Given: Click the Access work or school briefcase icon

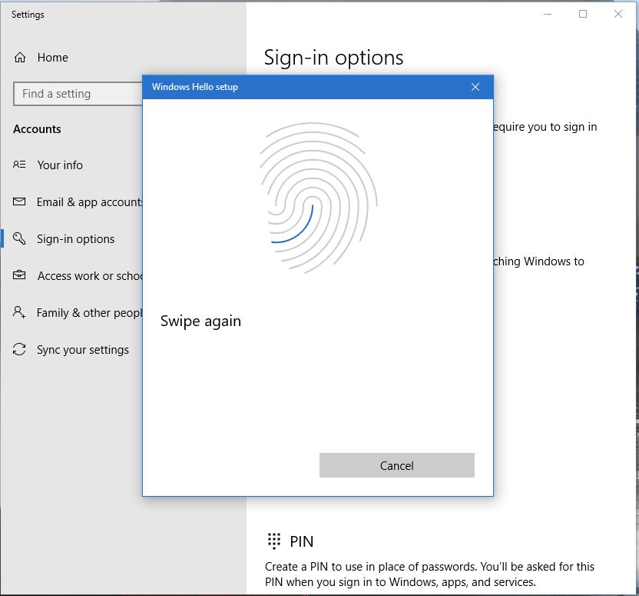Looking at the screenshot, I should [x=18, y=275].
